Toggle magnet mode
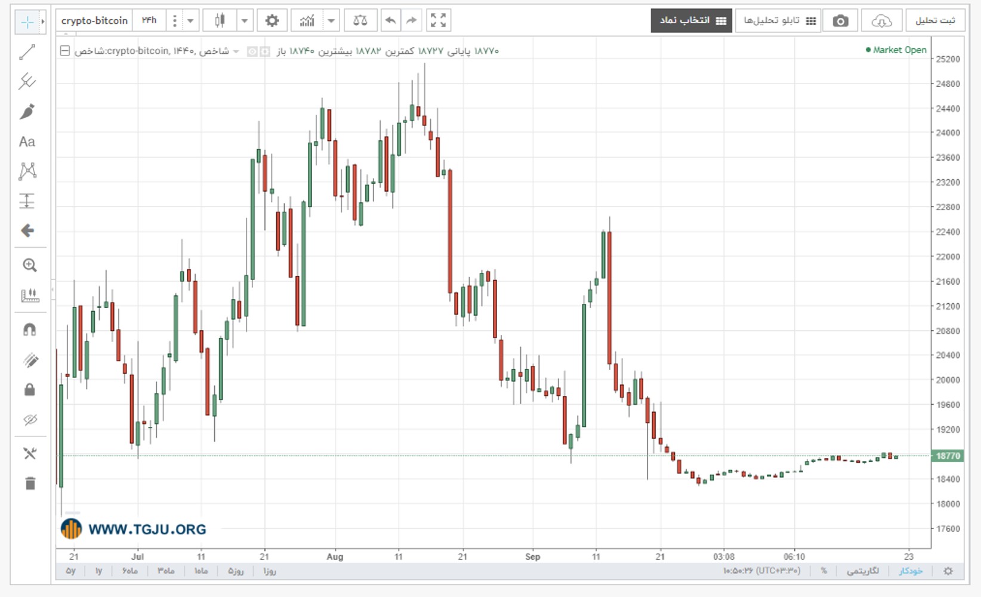 [29, 330]
